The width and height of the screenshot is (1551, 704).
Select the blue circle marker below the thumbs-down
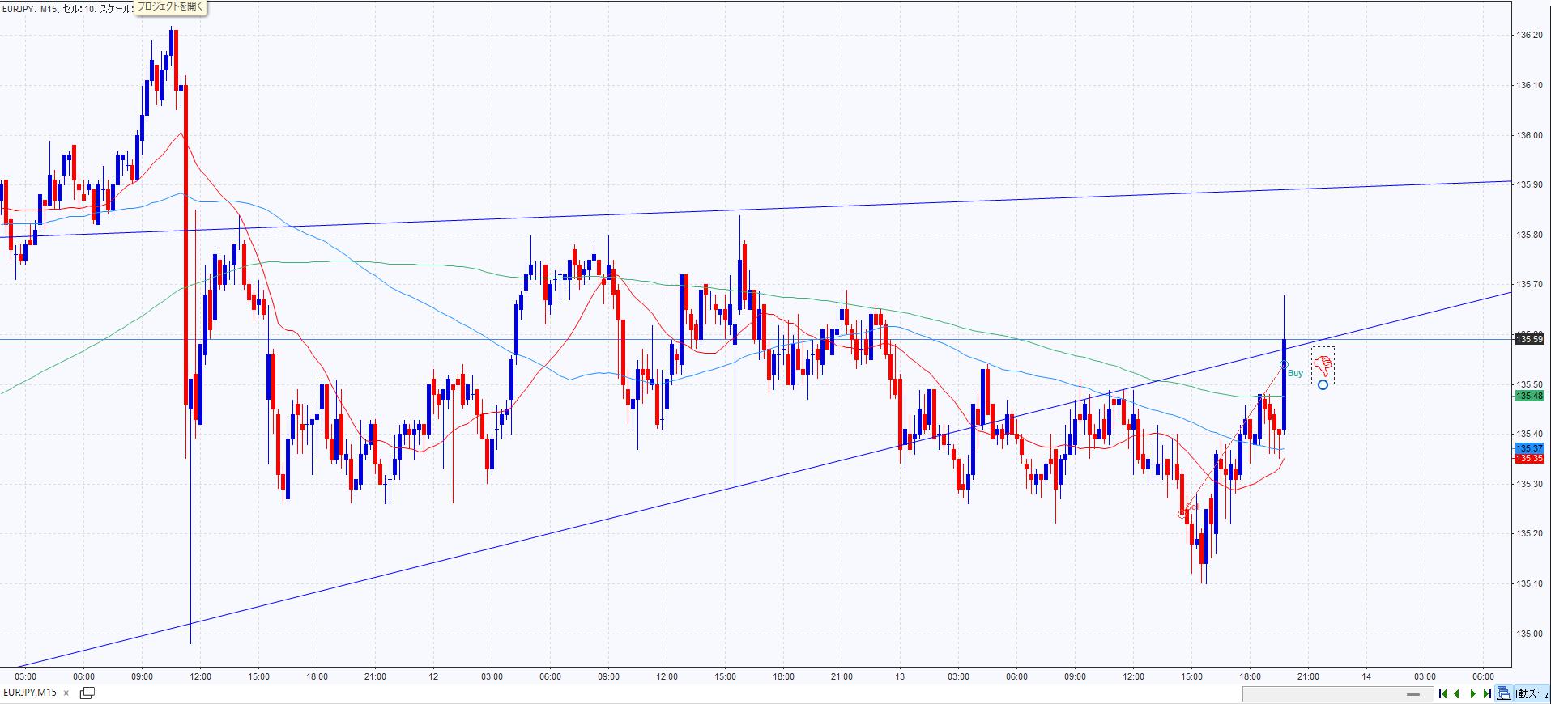tap(1323, 384)
